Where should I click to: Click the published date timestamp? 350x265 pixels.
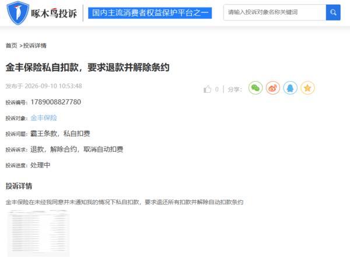click(44, 86)
